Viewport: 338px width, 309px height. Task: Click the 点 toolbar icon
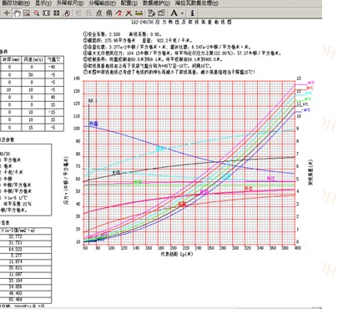click(x=98, y=13)
